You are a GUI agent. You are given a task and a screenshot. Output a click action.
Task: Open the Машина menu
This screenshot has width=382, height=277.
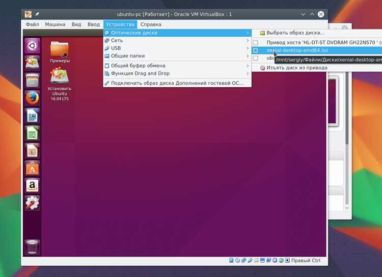55,24
